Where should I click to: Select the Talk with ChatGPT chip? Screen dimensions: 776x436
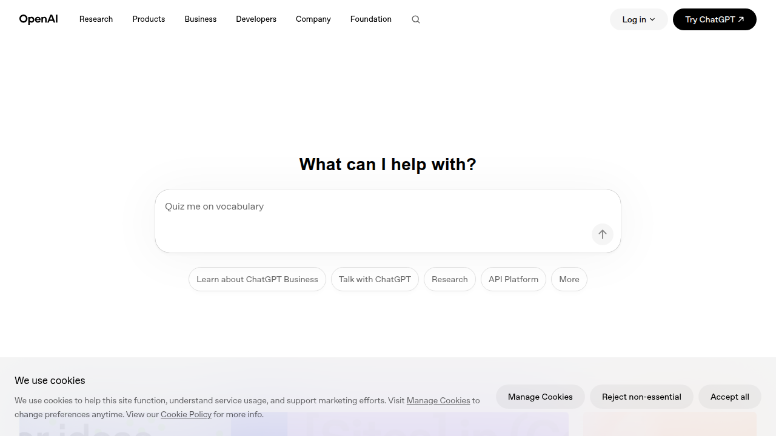375,279
